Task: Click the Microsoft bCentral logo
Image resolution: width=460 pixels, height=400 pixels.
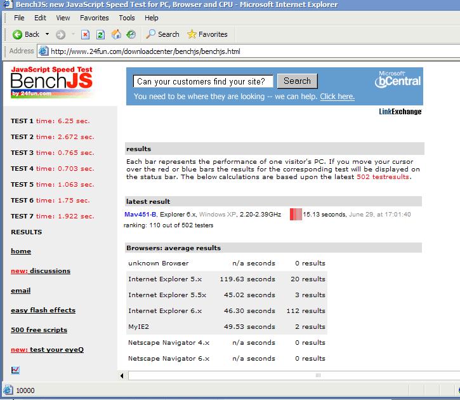Action: pyautogui.click(x=398, y=79)
